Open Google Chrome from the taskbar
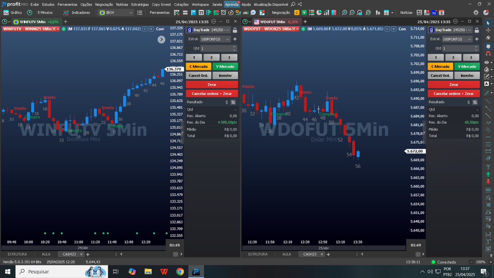This screenshot has width=494, height=278. pyautogui.click(x=180, y=272)
